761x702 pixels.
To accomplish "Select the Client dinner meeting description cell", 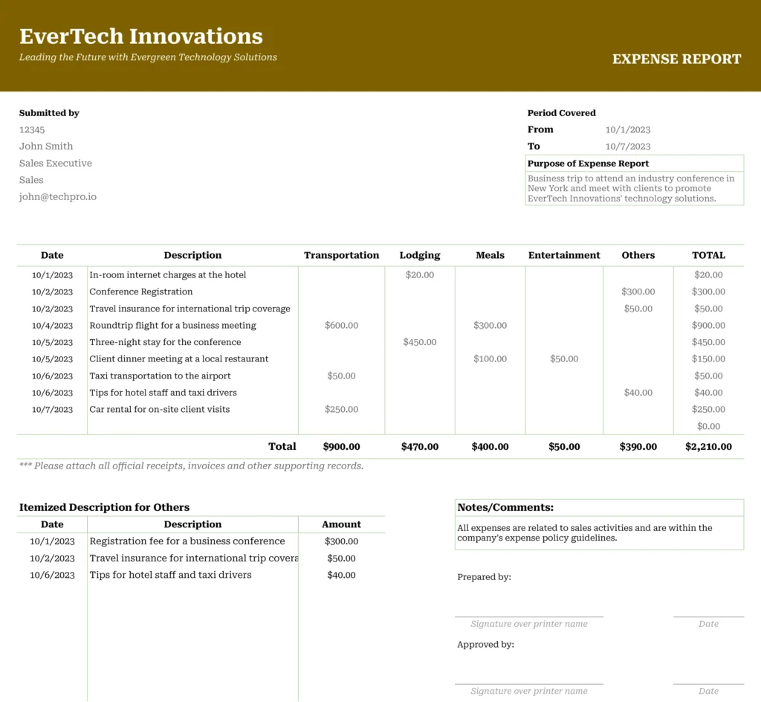I will [x=179, y=359].
